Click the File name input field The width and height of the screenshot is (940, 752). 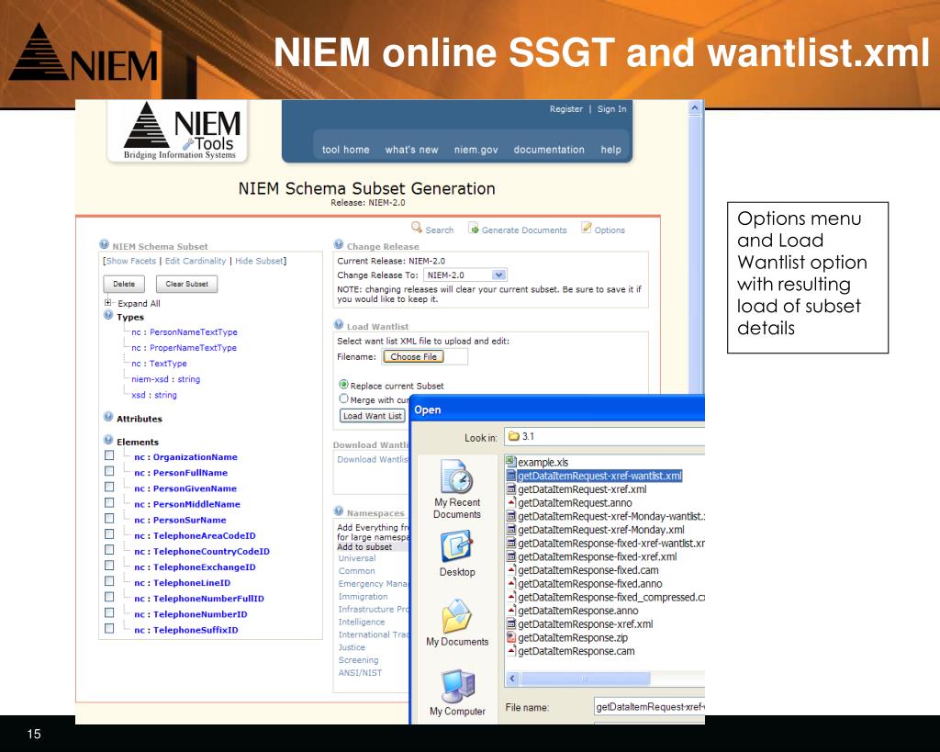tap(649, 707)
